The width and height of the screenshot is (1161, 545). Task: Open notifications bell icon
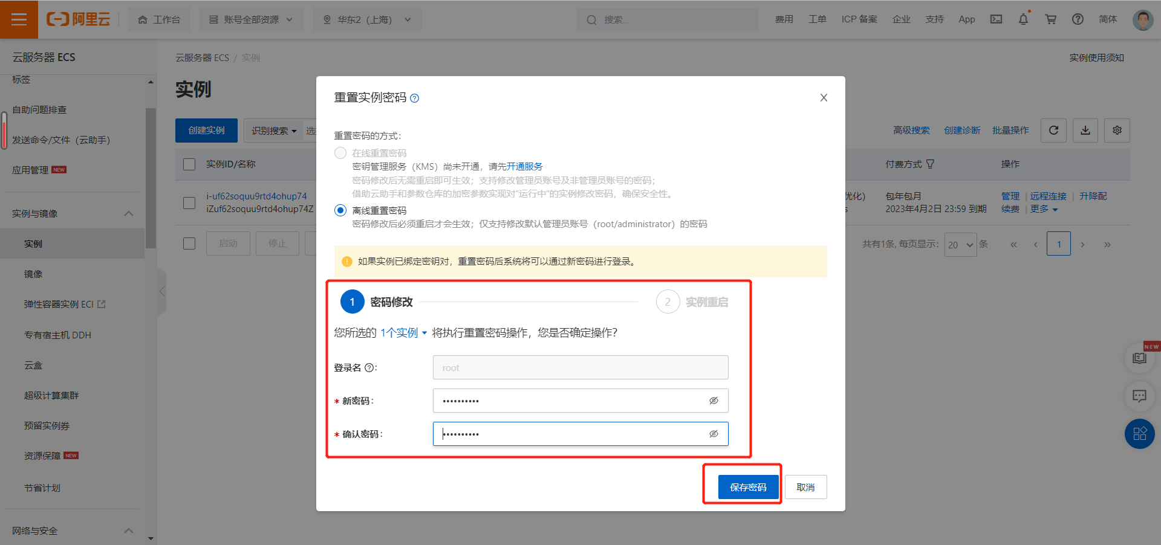1023,19
